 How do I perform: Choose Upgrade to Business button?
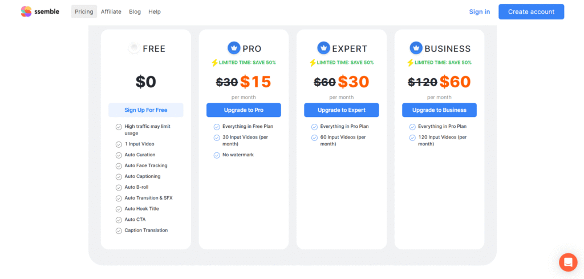tap(439, 110)
